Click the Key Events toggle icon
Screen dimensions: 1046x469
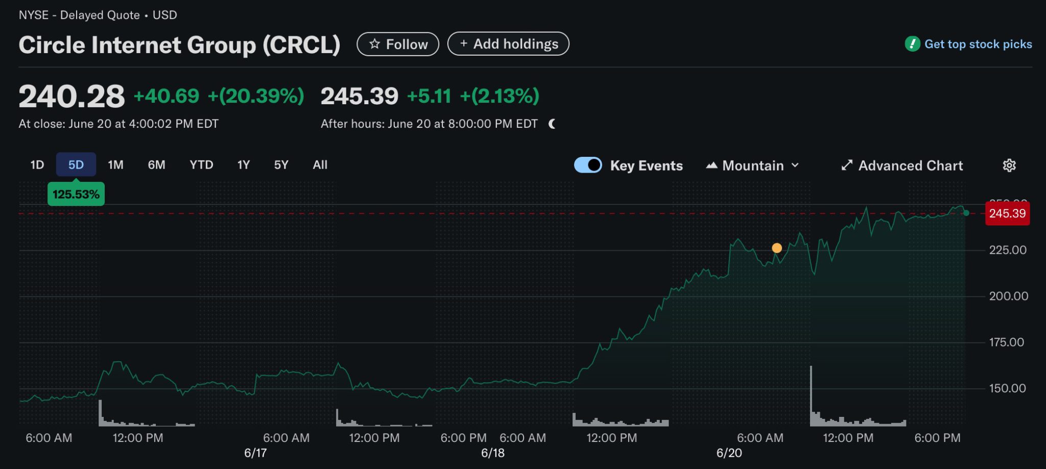pyautogui.click(x=588, y=165)
